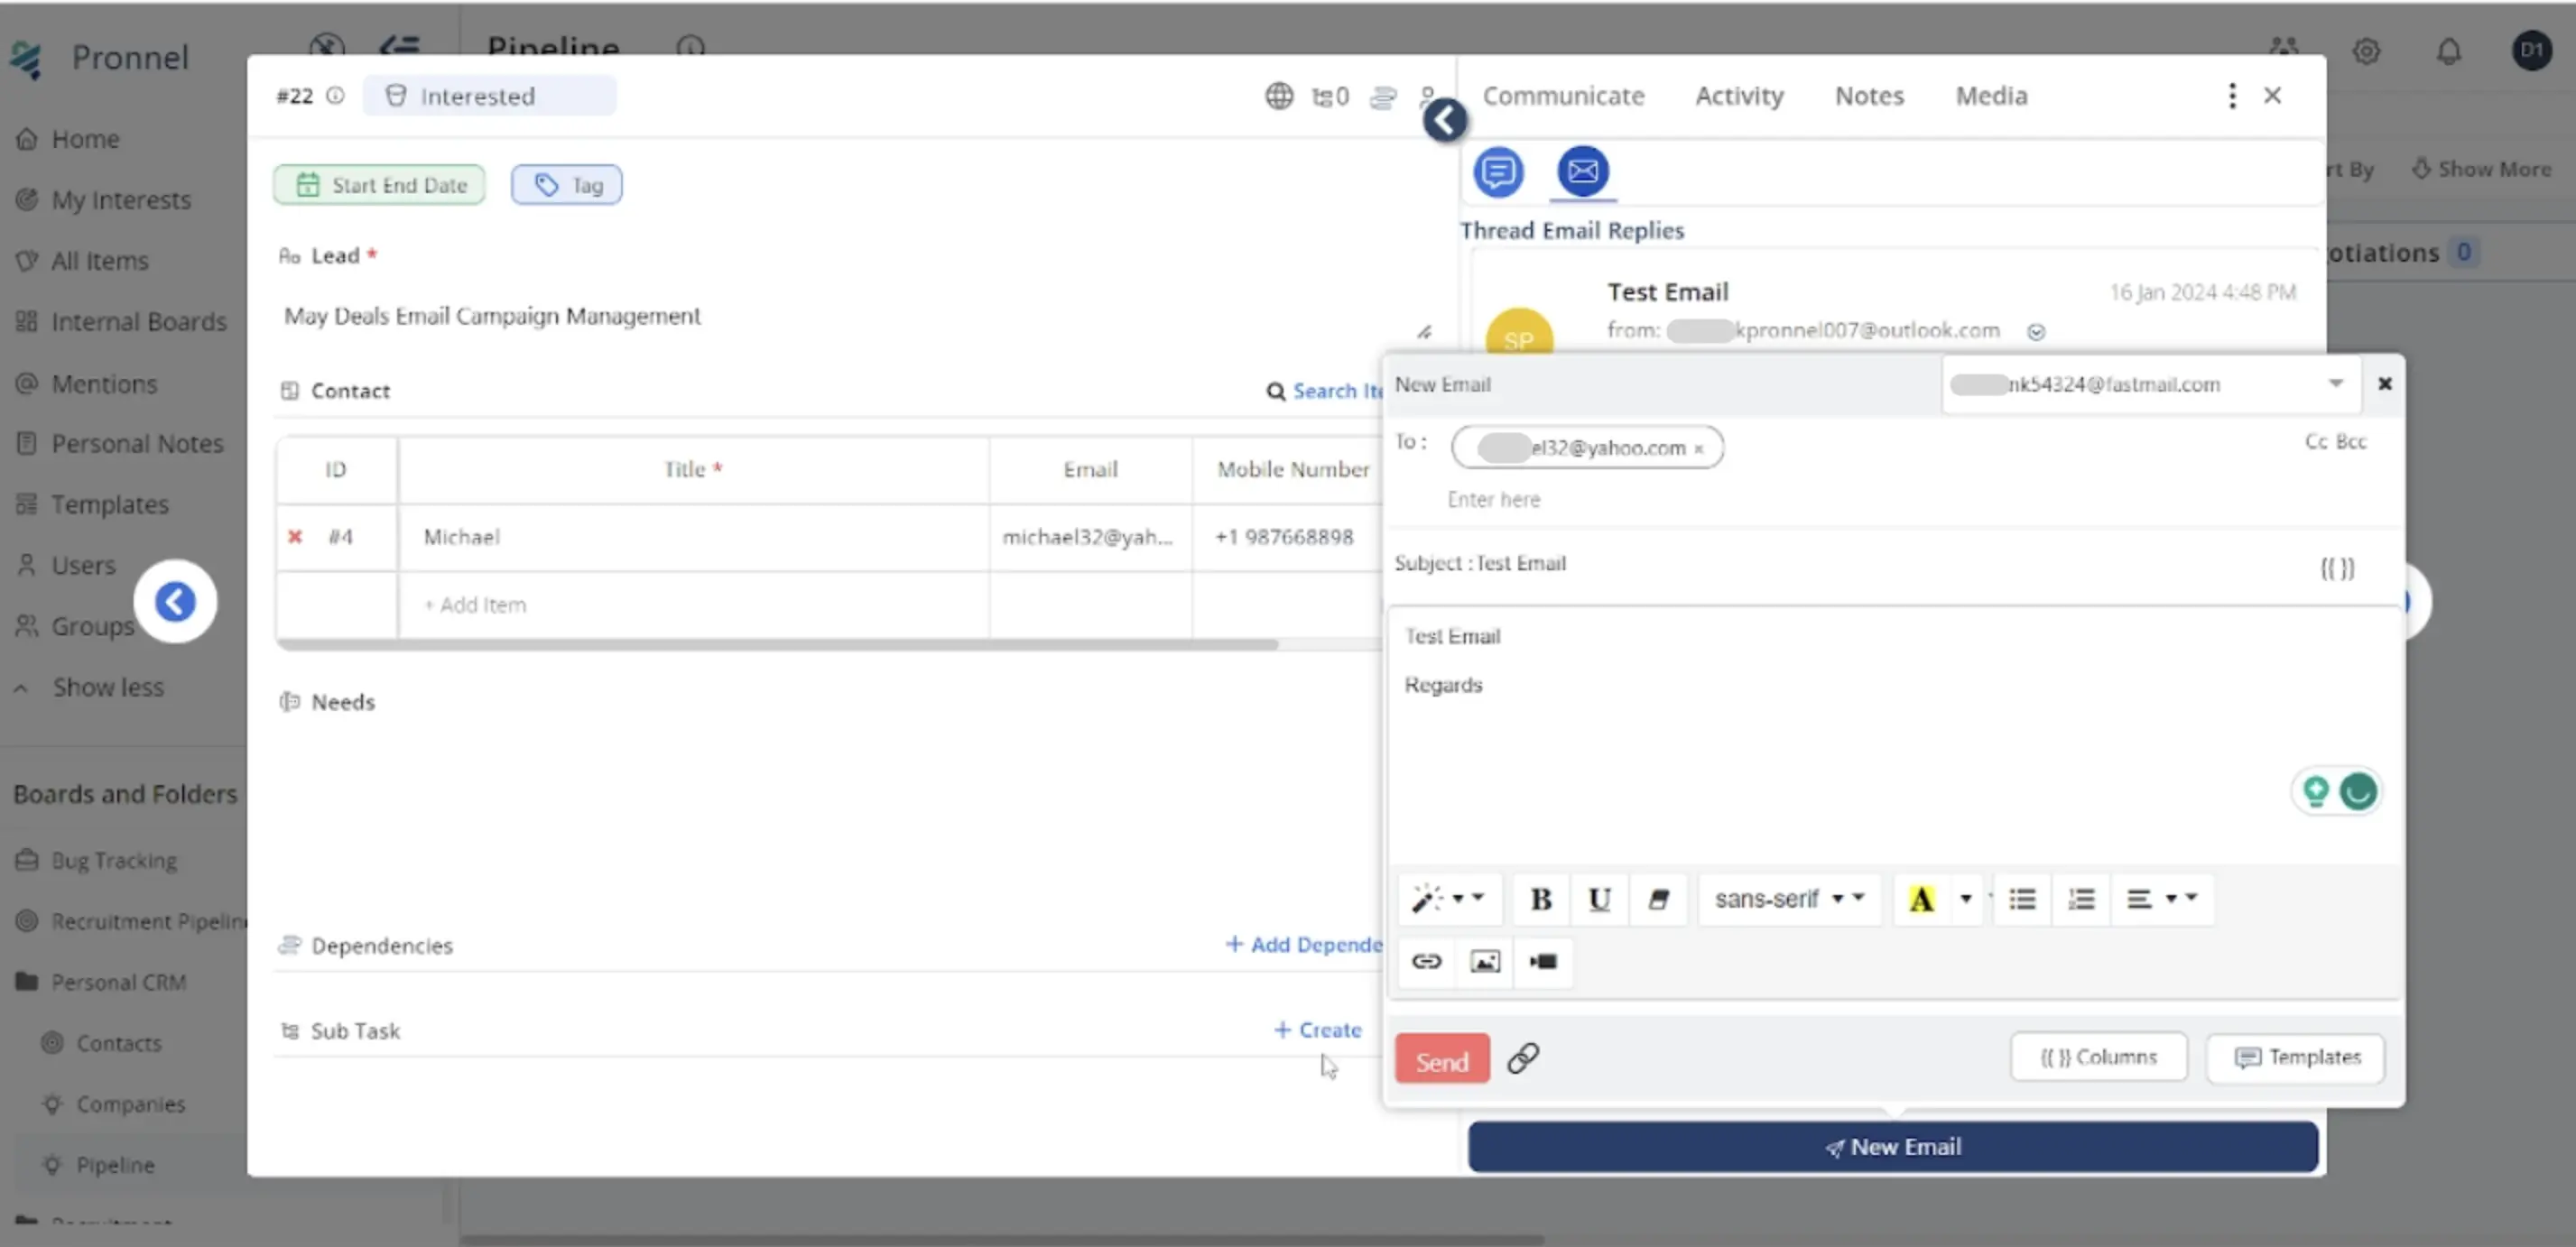Image resolution: width=2576 pixels, height=1247 pixels.
Task: Click the 'Enter here' recipient input field
Action: point(1493,499)
